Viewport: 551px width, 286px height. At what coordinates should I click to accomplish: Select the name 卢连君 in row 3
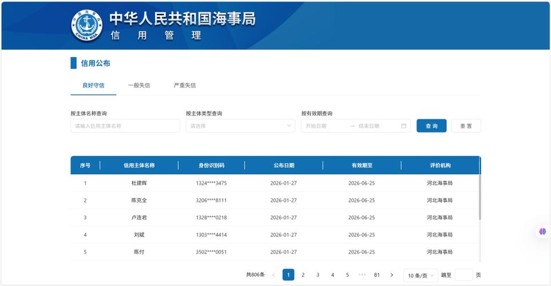pyautogui.click(x=139, y=217)
